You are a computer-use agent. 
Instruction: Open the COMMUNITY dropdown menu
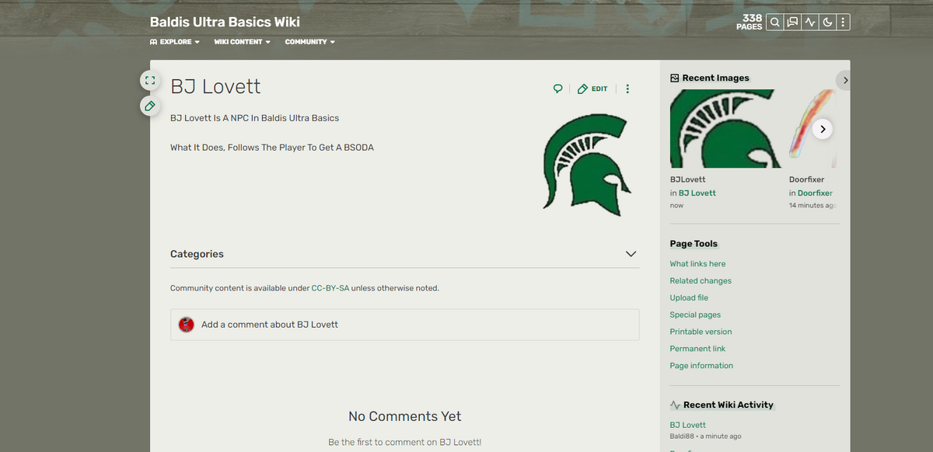(309, 42)
